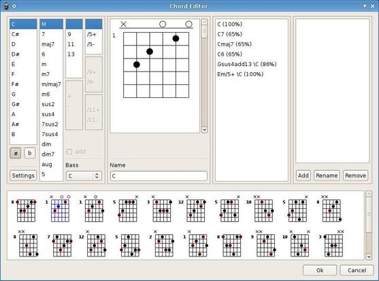This screenshot has width=379, height=281.
Task: Select the chord diagram thumbnail at fret 2
Action: click(161, 244)
